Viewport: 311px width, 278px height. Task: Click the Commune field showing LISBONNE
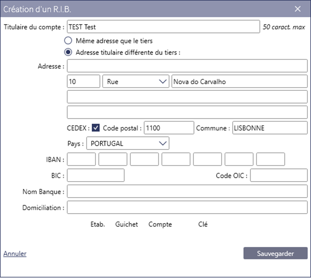[270, 128]
